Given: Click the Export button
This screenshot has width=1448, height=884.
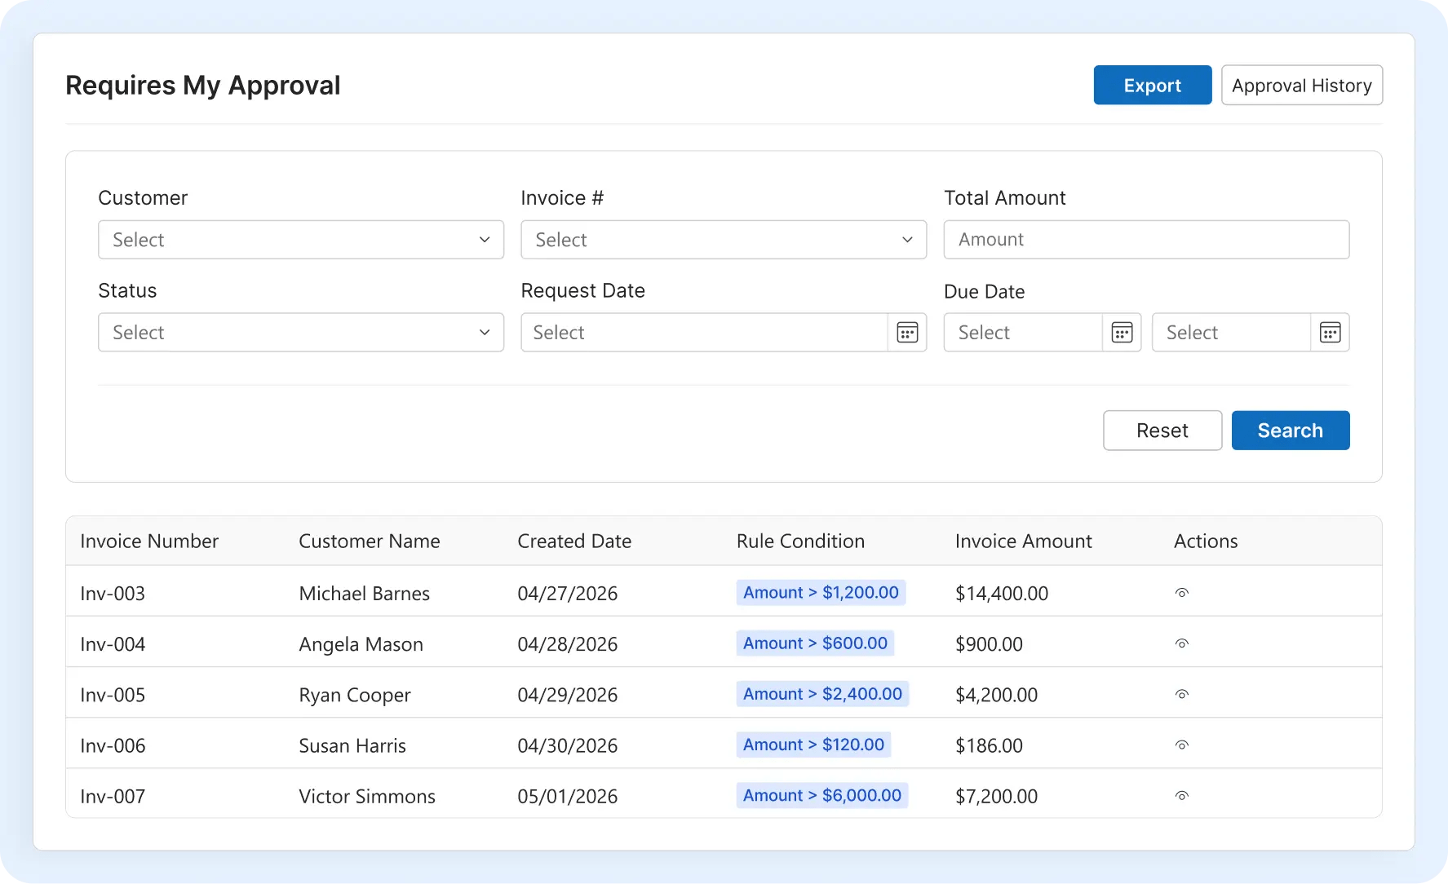Looking at the screenshot, I should pos(1152,85).
